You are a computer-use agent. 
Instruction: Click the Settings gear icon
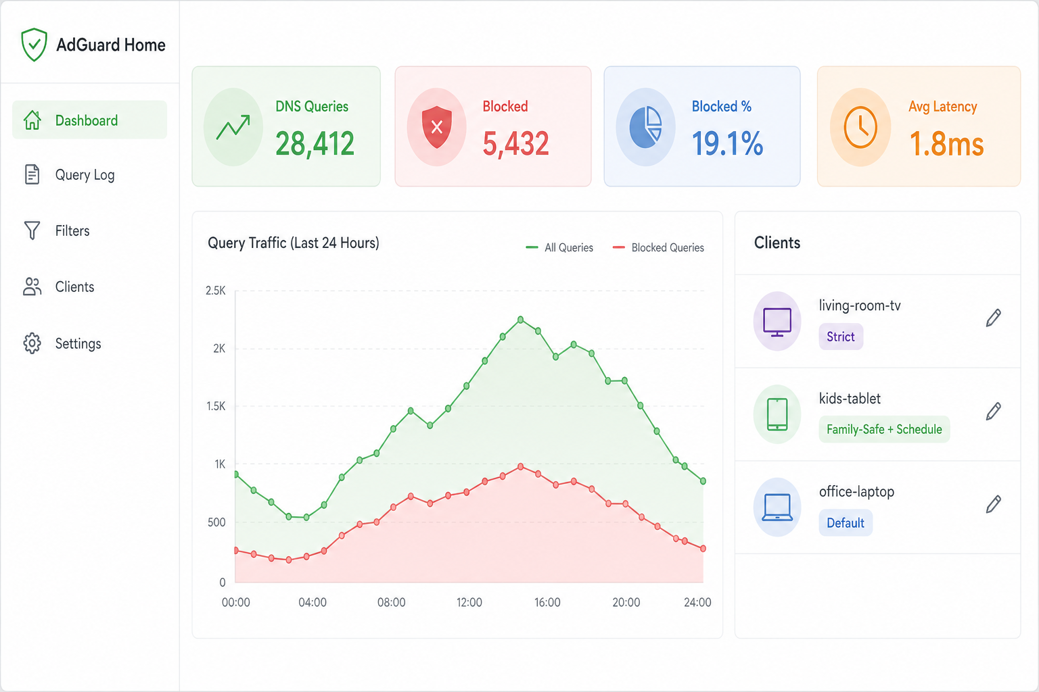(32, 343)
